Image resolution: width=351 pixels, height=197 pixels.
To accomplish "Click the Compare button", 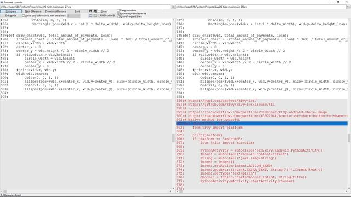I will coord(11,11).
